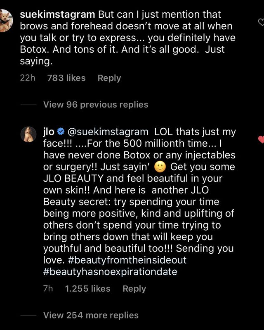Tap the 7h timestamp on jlo's reply
264x330 pixels.
pos(48,289)
